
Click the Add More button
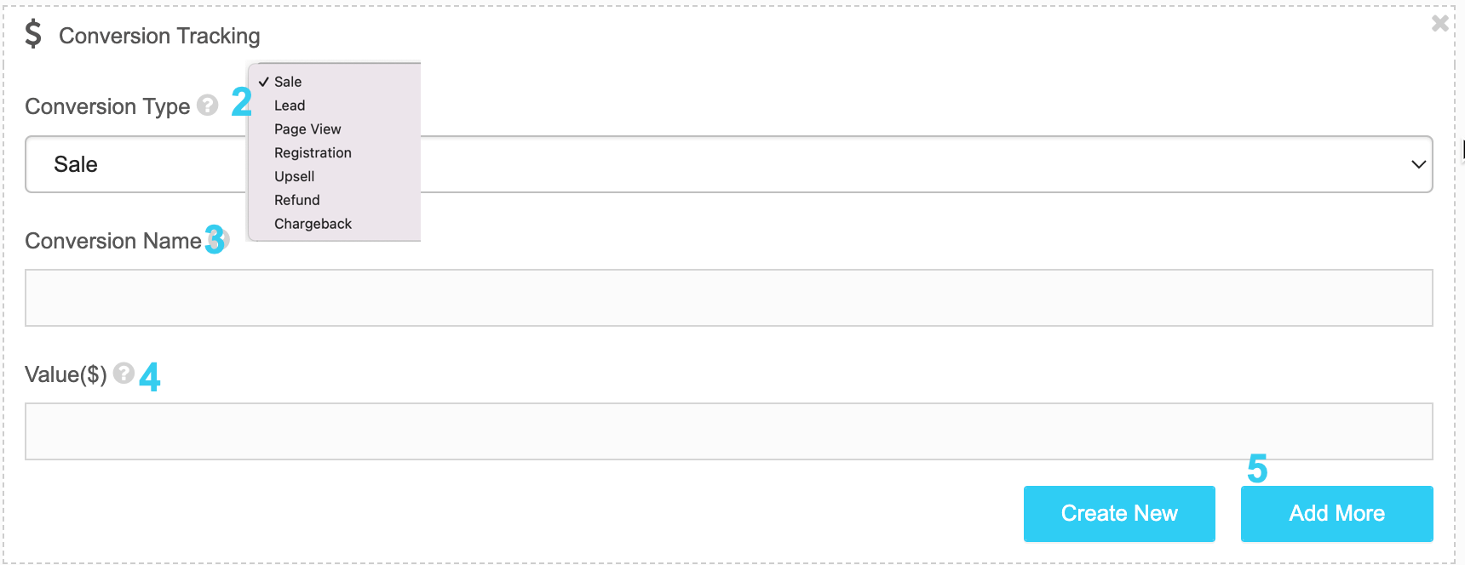pyautogui.click(x=1336, y=514)
